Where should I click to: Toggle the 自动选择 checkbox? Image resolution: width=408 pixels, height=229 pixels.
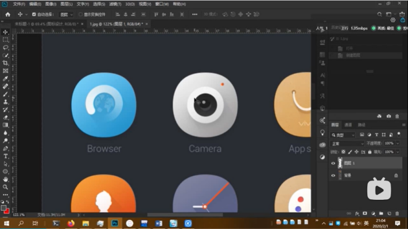click(34, 14)
